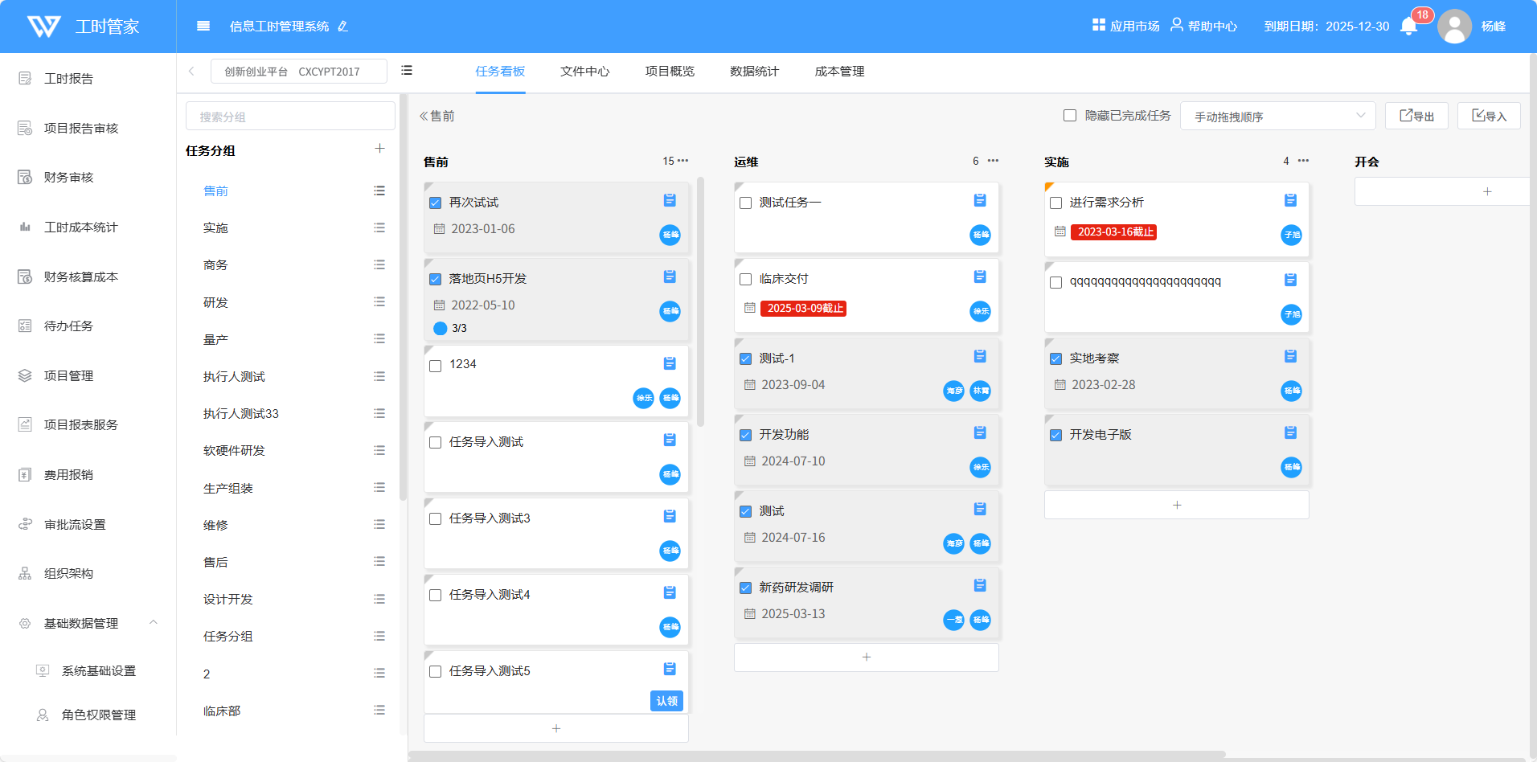Switch to the 数据统计 tab

pos(754,72)
